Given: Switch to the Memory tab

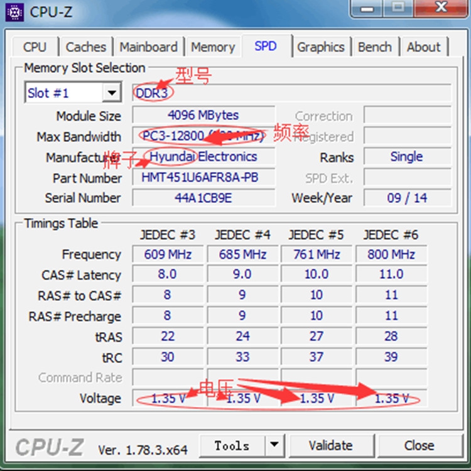Looking at the screenshot, I should [x=213, y=47].
